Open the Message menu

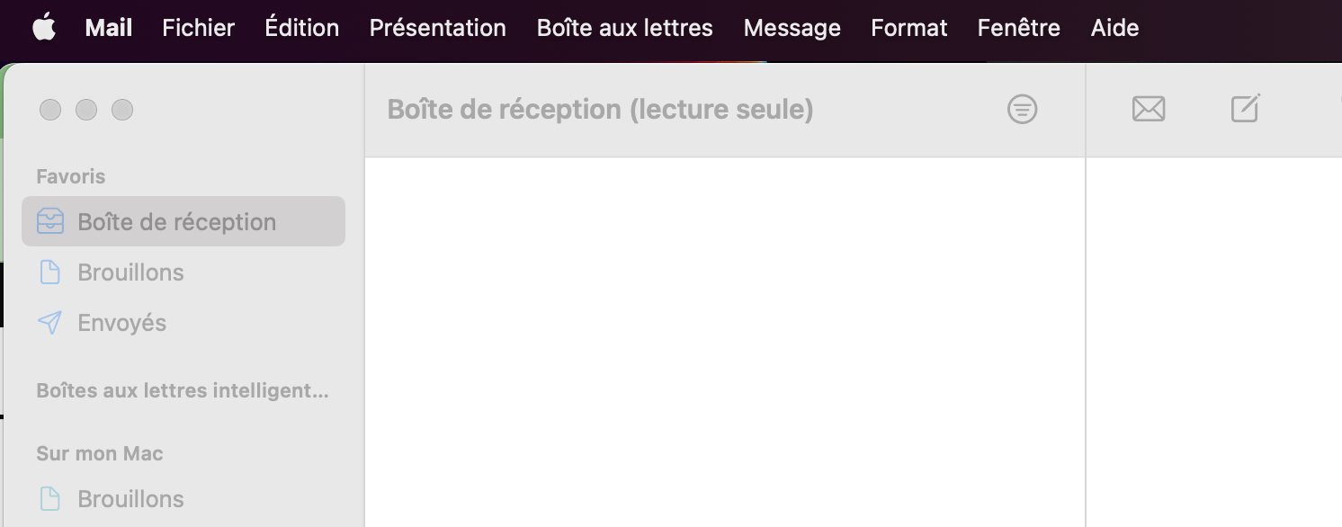(792, 27)
